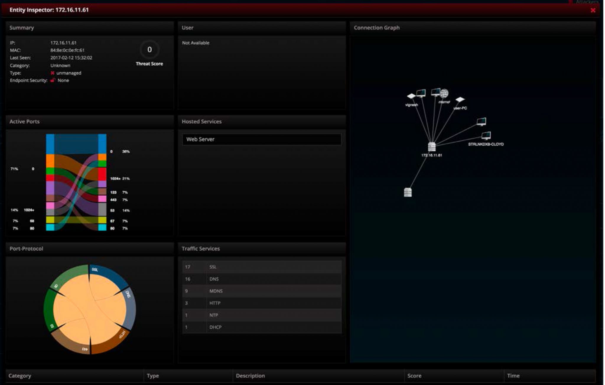Select the Web Server hosted service
Screen dimensions: 605x385
(x=261, y=139)
